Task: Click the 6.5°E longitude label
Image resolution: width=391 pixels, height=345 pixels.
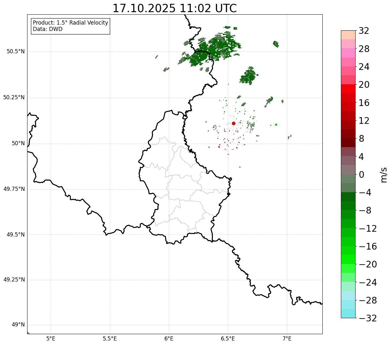Action: (x=228, y=339)
